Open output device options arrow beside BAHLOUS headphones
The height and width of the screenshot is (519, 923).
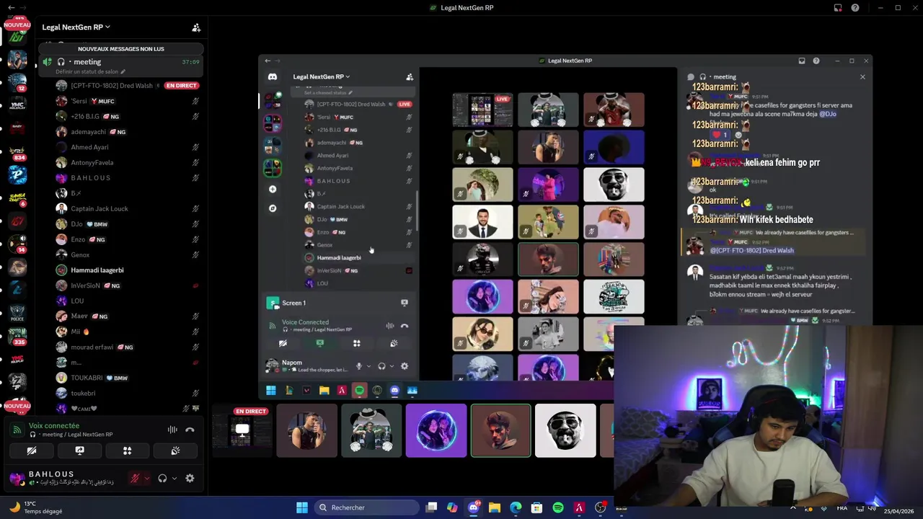[175, 478]
